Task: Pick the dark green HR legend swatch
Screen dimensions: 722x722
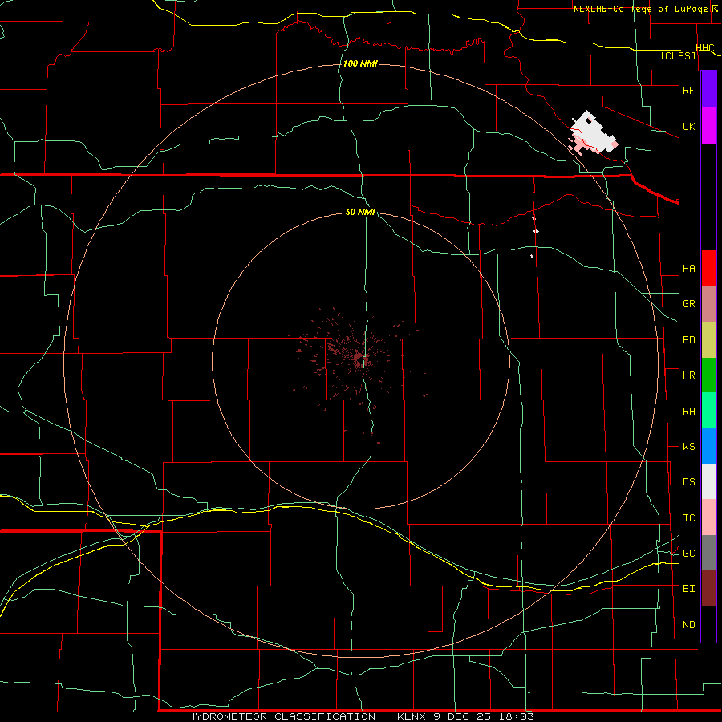Action: point(708,375)
